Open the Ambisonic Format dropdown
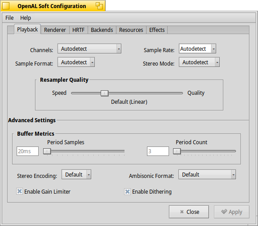This screenshot has width=258, height=226. [207, 174]
